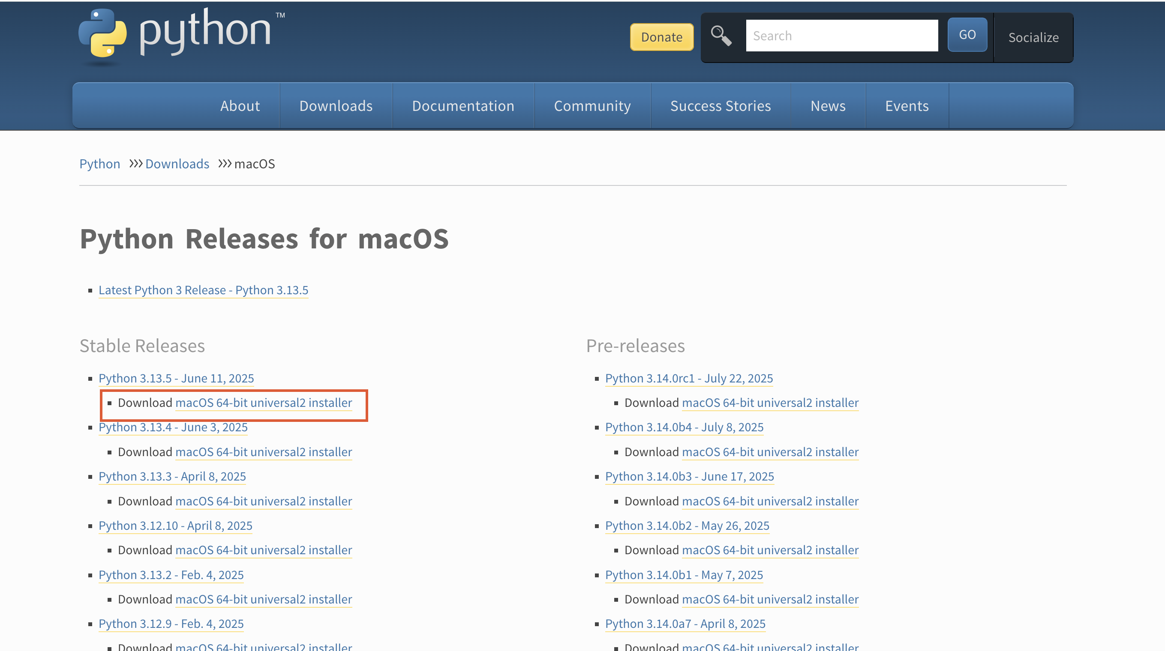The image size is (1165, 651).
Task: Download Python 3.14.0rc1 universal2 installer
Action: coord(770,403)
